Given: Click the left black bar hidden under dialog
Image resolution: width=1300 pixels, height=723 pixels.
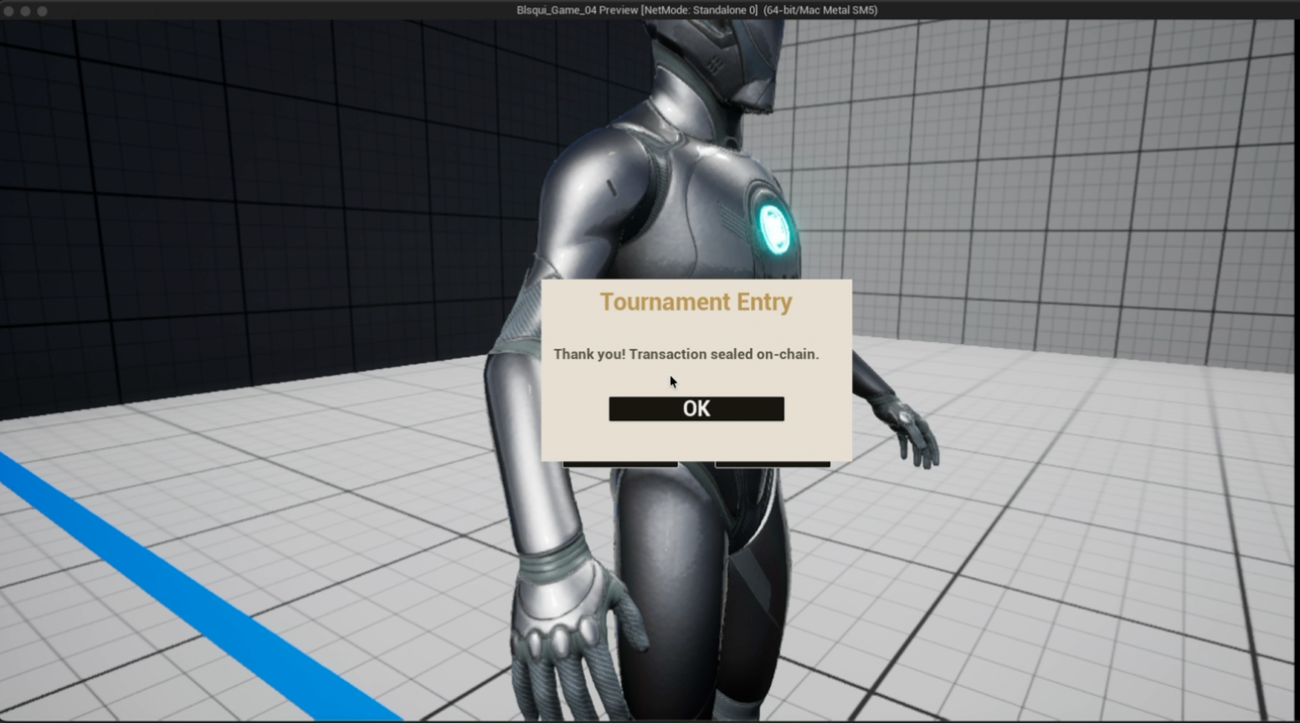Looking at the screenshot, I should [620, 464].
